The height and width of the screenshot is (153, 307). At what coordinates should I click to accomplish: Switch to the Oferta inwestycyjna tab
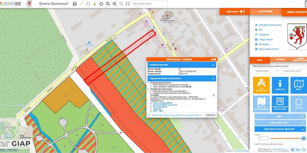pyautogui.click(x=299, y=59)
